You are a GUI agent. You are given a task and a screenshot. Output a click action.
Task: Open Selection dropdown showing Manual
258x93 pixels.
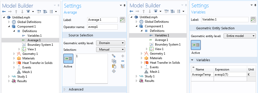point(111,50)
